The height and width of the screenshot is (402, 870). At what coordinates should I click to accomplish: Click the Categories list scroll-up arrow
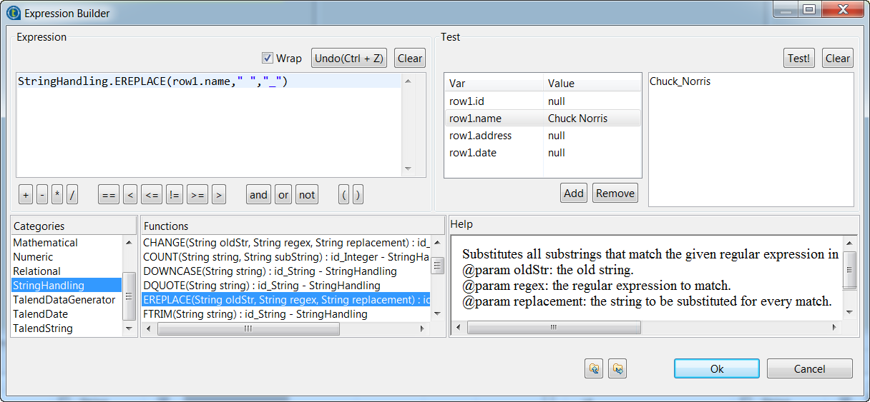[129, 242]
